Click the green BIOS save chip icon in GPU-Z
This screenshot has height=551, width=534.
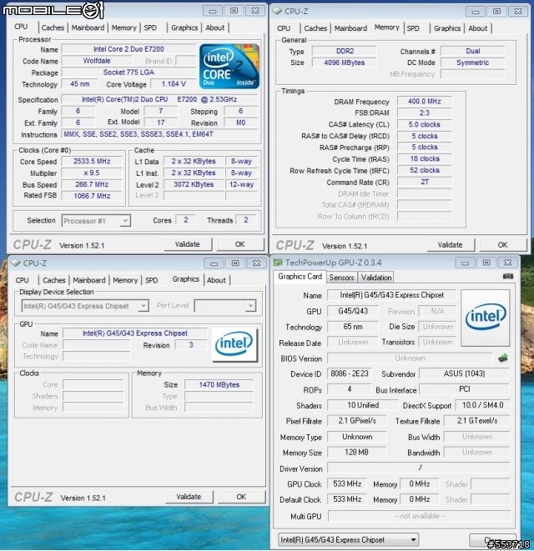click(503, 358)
